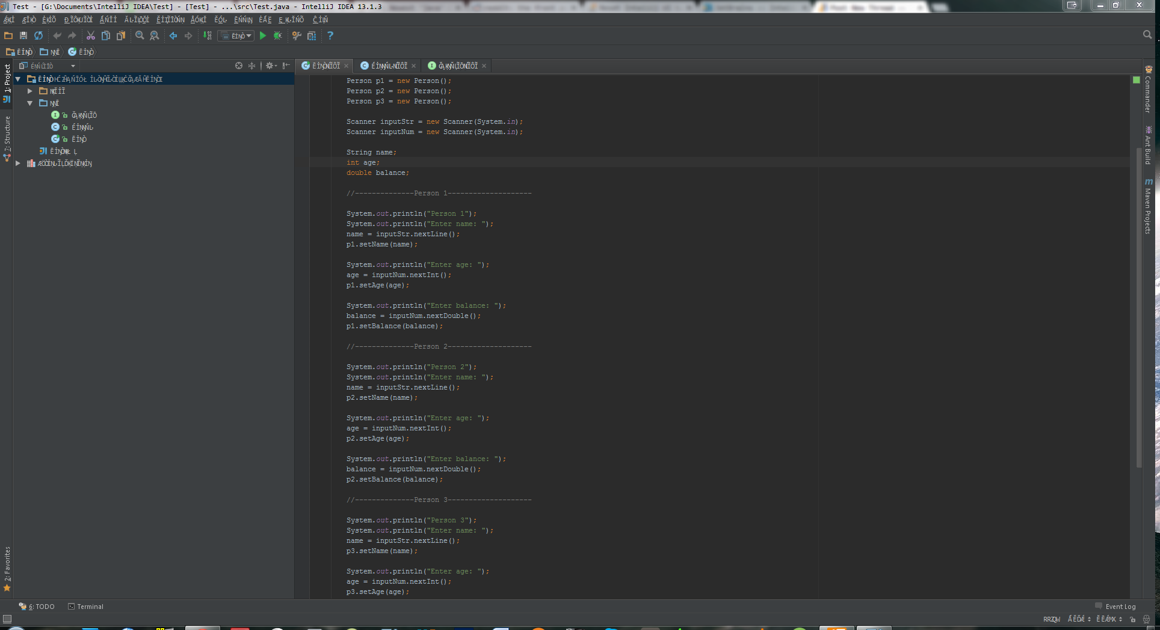
Task: Click the Open folder toolbar icon
Action: (8, 36)
